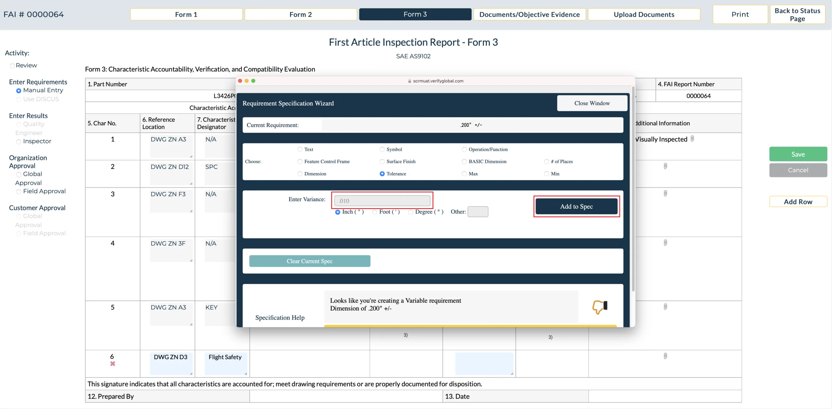Image resolution: width=832 pixels, height=409 pixels.
Task: Click the DWG ZN D12 reference location field
Action: pos(171,174)
